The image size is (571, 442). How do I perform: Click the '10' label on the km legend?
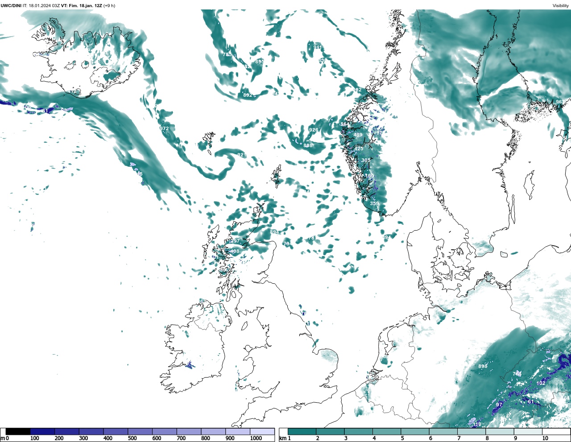pos(545,438)
